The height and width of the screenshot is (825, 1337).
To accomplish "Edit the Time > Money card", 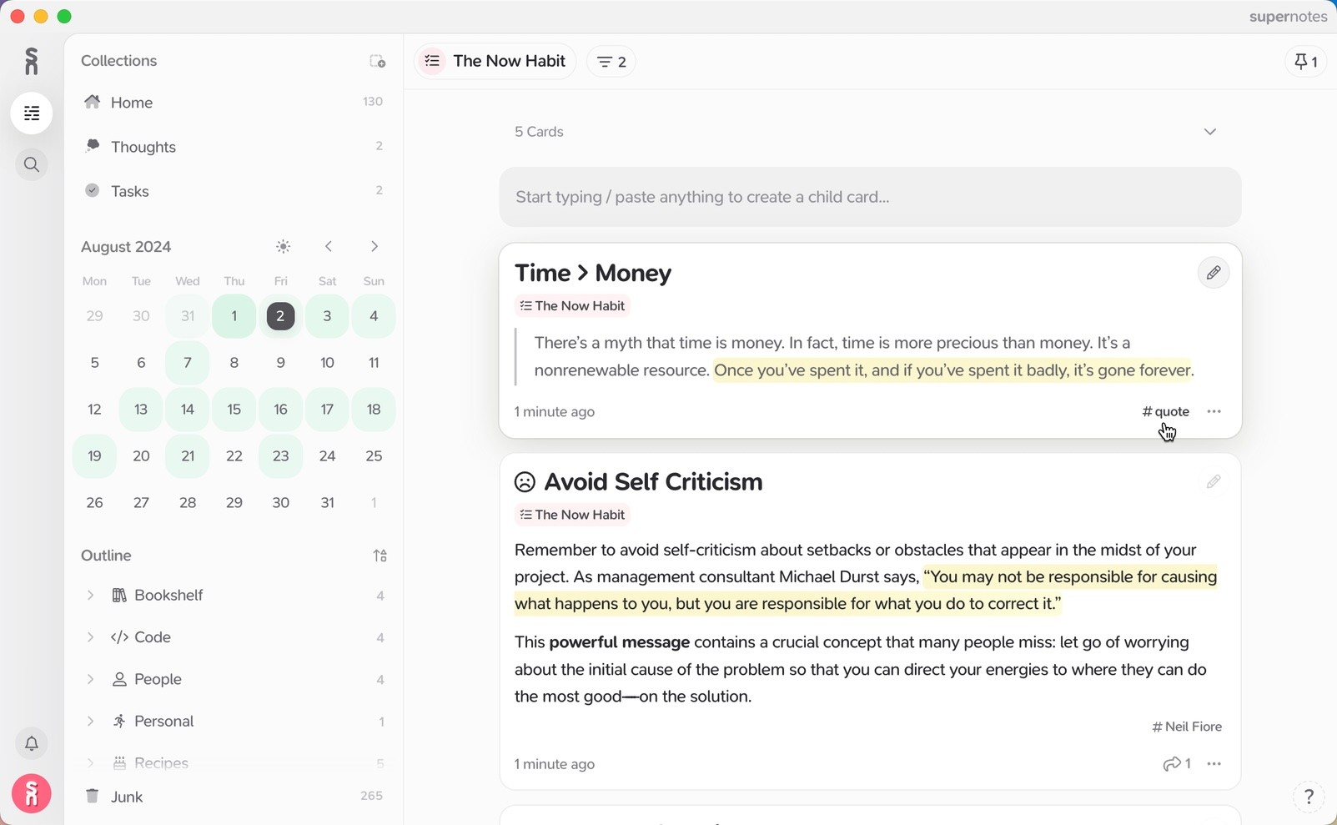I will [x=1214, y=273].
